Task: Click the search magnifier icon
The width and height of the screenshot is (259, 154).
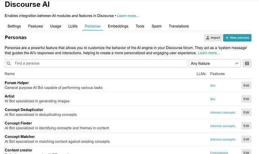Action: [x=9, y=63]
